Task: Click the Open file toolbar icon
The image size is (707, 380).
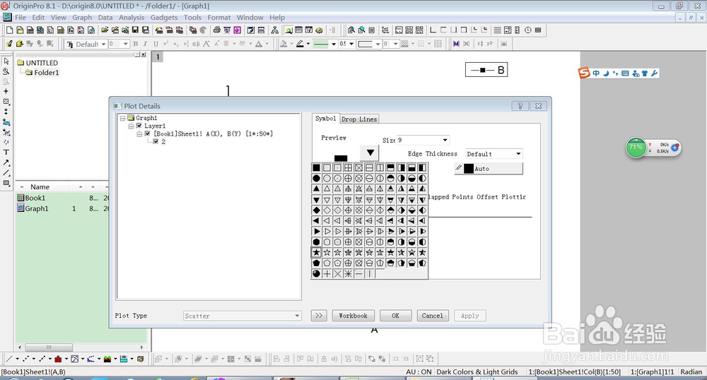Action: (x=105, y=30)
